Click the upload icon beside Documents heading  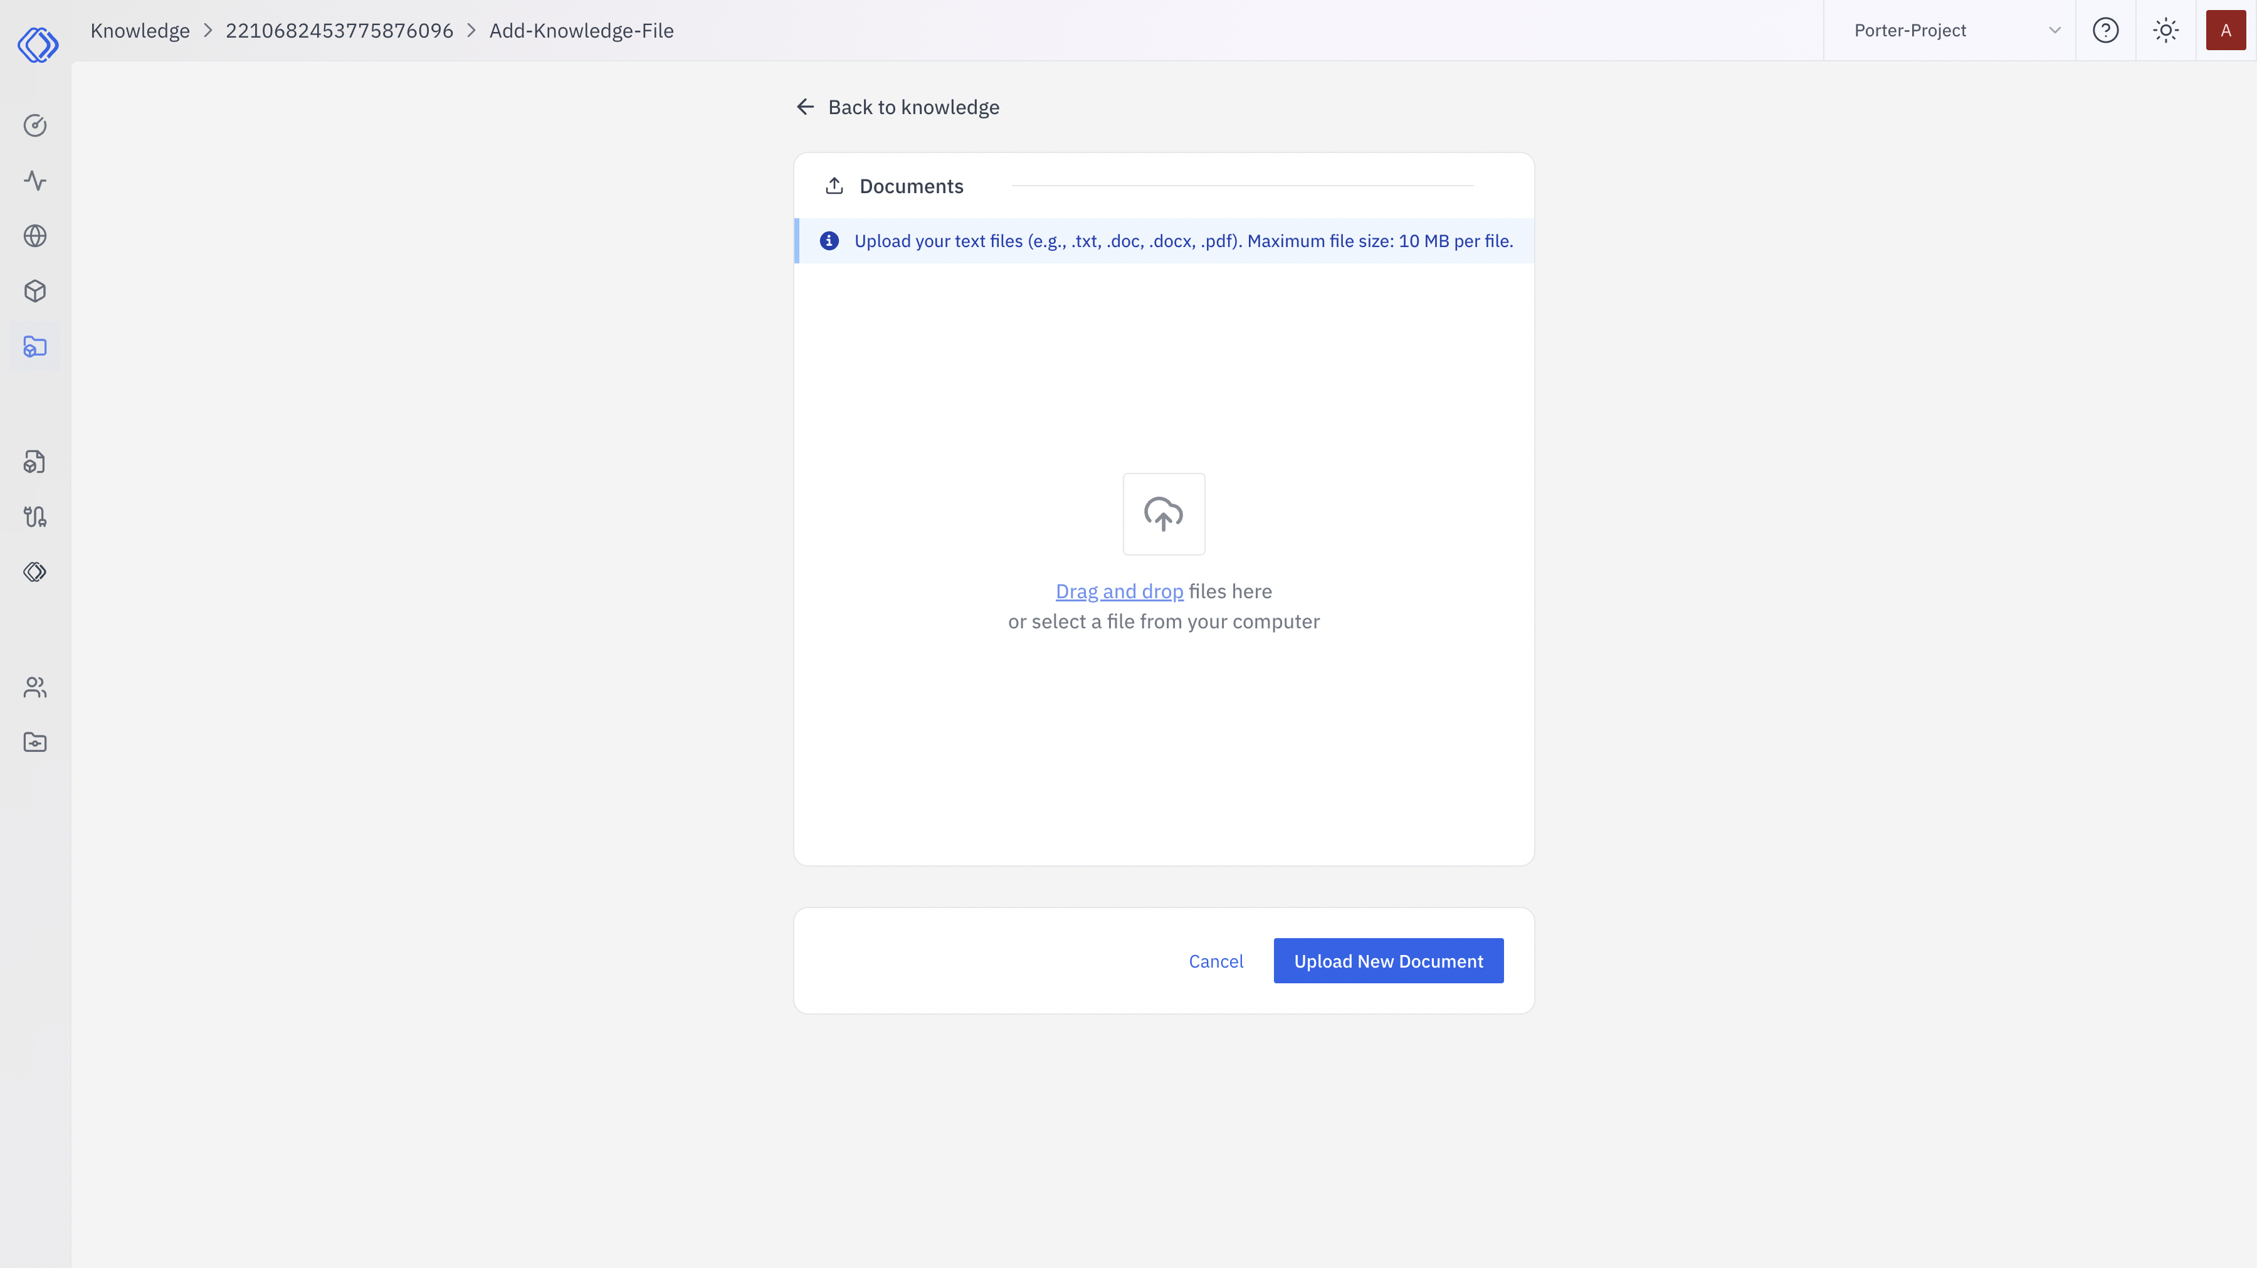(835, 185)
